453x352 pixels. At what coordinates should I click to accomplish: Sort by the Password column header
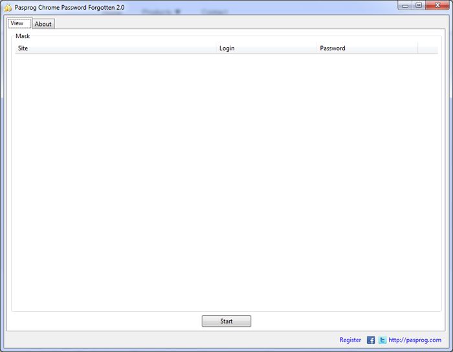tap(367, 49)
